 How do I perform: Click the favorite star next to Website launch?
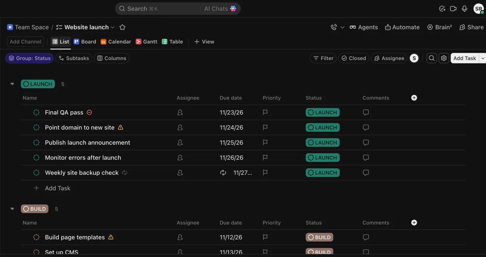click(122, 27)
